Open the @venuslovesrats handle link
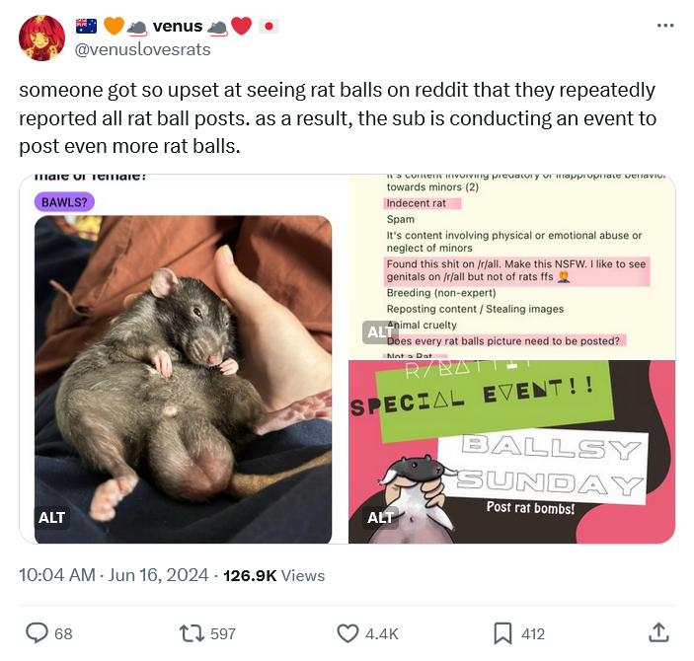 point(142,49)
